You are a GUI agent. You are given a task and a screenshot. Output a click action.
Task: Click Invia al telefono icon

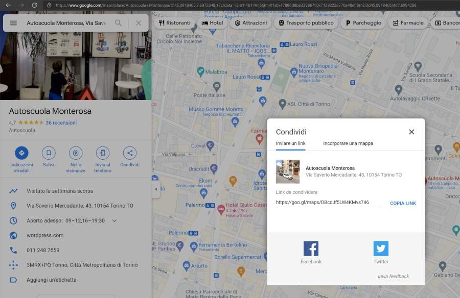[x=103, y=153]
